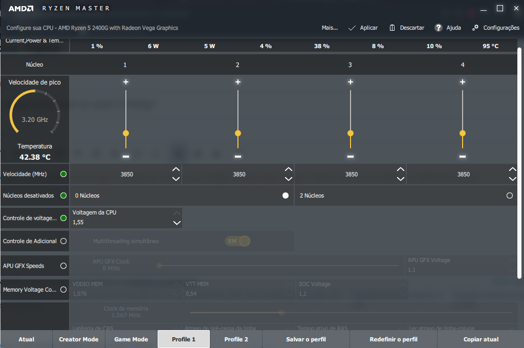Open the Profile 1 tab

coord(184,339)
